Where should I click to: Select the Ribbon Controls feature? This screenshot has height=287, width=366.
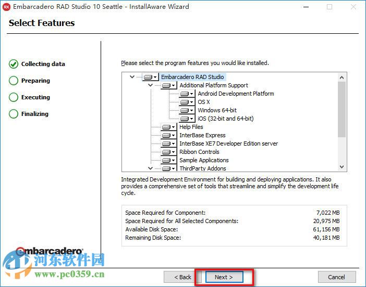pyautogui.click(x=199, y=152)
